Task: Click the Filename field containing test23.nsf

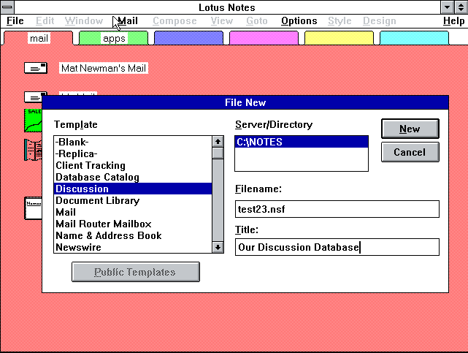Action: pyautogui.click(x=337, y=209)
